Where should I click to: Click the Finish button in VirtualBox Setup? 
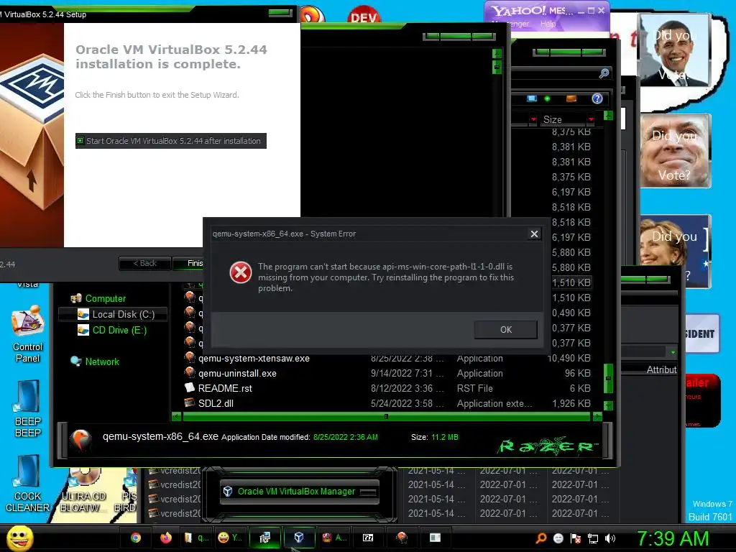pos(189,263)
